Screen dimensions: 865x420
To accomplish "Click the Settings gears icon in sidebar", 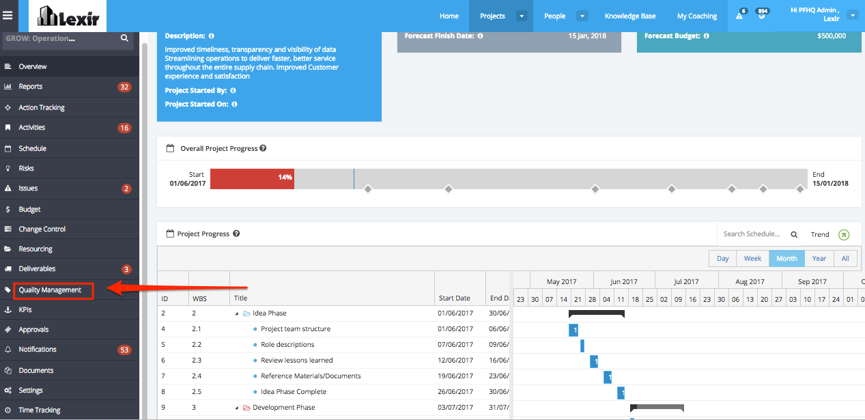I will [x=8, y=390].
